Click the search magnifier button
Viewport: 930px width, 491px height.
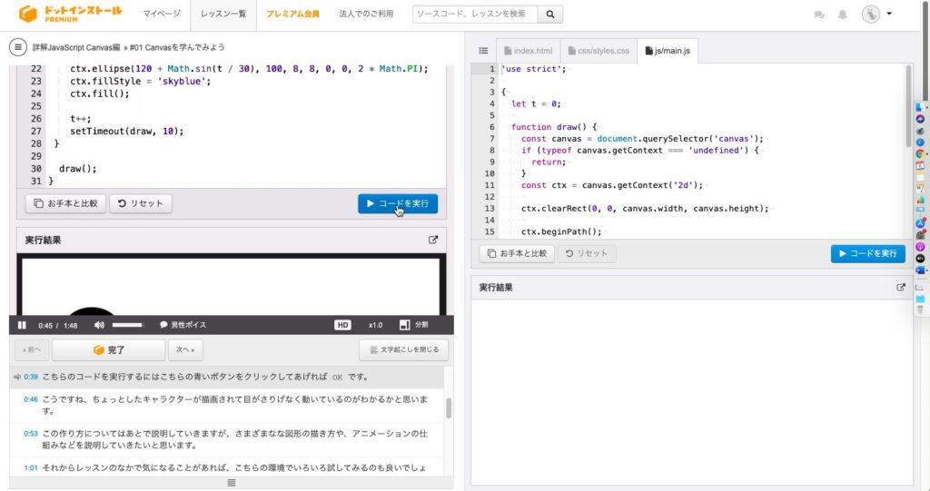(x=550, y=14)
